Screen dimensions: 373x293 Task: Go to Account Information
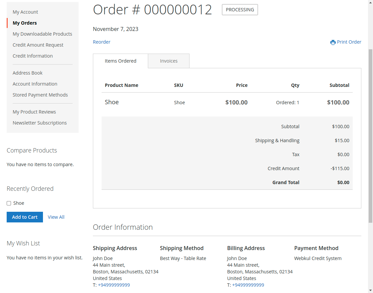tap(35, 84)
